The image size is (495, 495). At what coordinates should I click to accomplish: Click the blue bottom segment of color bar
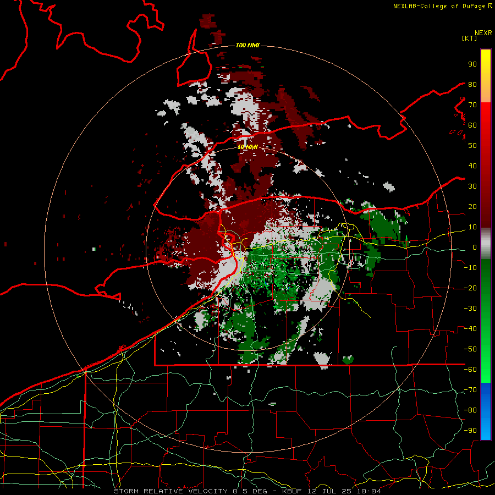point(486,411)
